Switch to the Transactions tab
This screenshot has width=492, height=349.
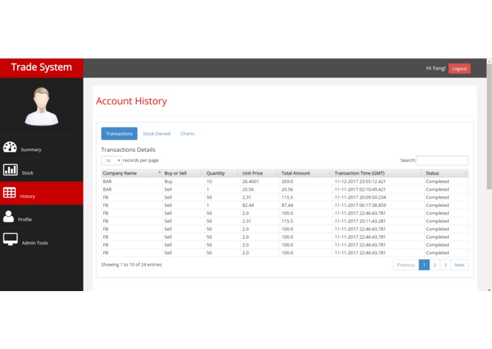coord(119,134)
